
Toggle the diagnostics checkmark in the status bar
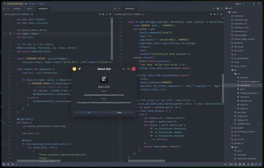16,164
